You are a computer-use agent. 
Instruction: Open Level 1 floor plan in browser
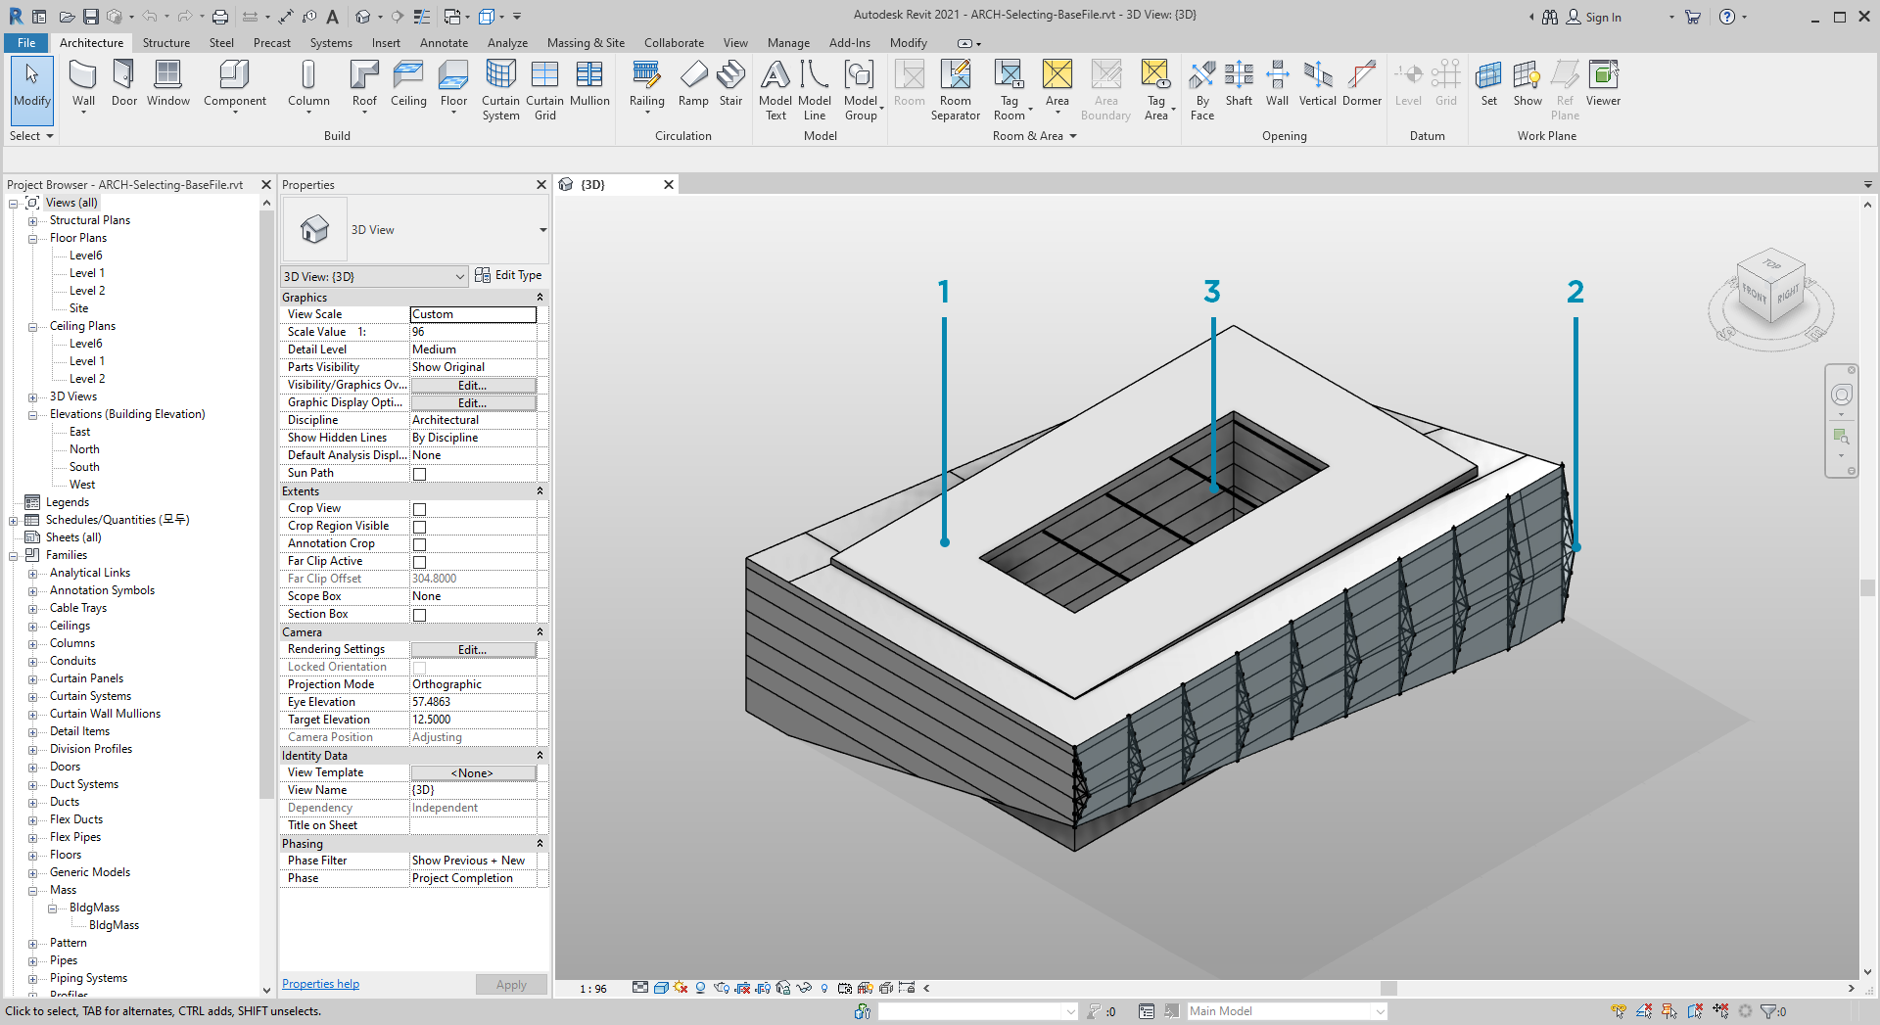(86, 273)
